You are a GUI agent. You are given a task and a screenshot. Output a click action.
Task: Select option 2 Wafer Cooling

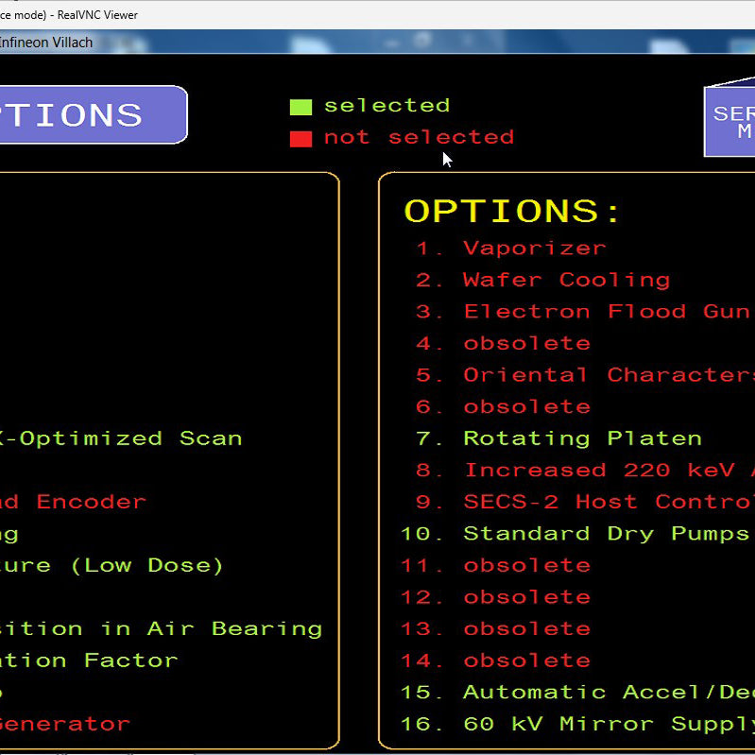point(542,281)
